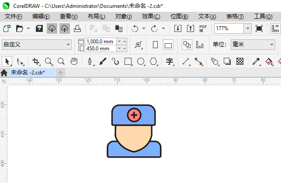281x183 pixels.
Task: Save the document with floppy icon
Action: 39,28
